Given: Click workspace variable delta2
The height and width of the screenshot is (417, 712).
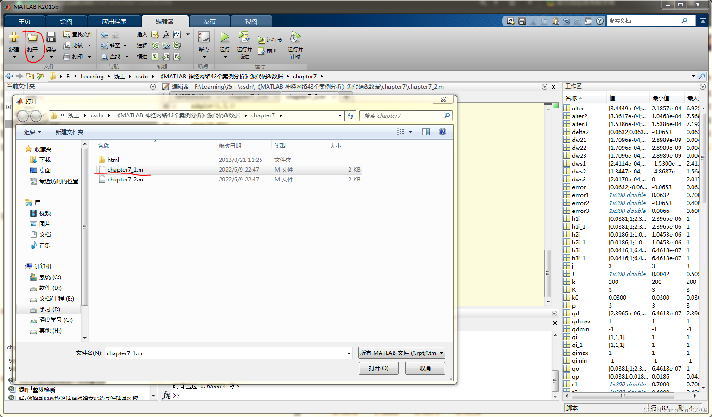Looking at the screenshot, I should coord(580,132).
